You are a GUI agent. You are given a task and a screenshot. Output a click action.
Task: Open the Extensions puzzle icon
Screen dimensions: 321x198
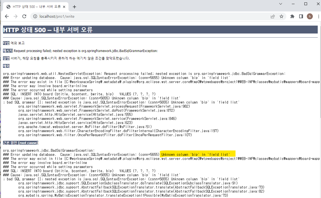(x=292, y=16)
